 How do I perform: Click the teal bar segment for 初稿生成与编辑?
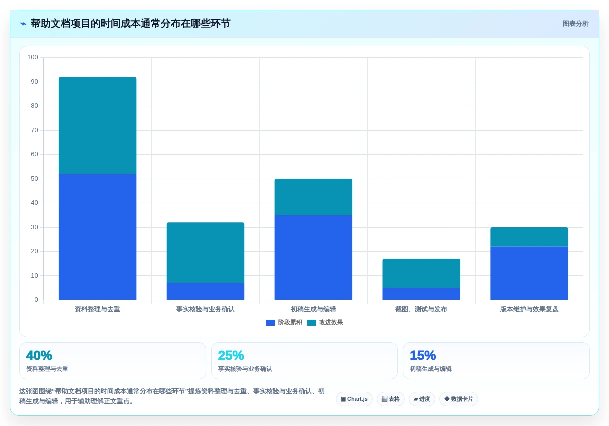(313, 197)
